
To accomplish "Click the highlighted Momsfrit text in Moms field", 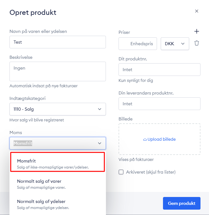I will [23, 143].
